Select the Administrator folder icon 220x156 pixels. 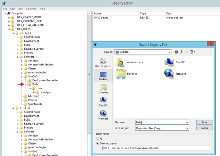[x=121, y=63]
